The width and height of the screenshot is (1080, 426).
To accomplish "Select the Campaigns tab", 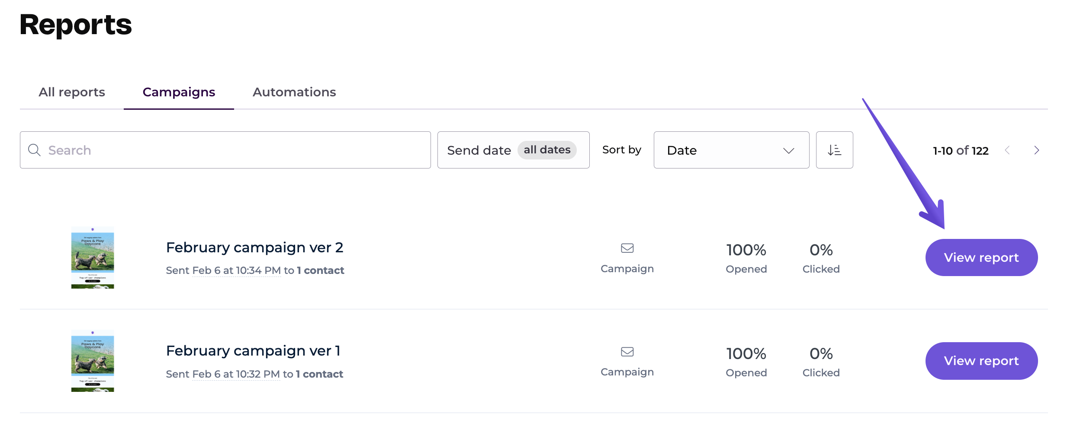I will tap(179, 92).
